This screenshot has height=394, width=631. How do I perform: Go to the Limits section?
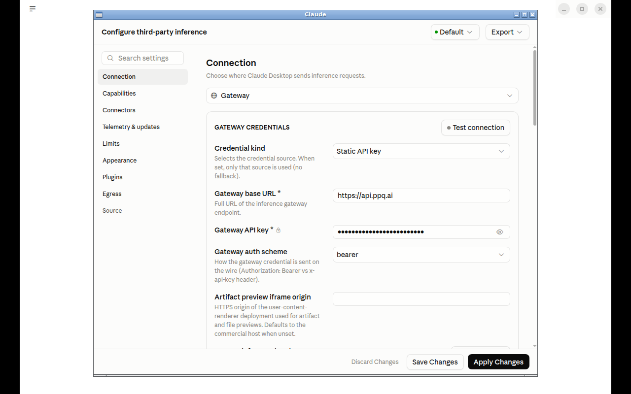tap(142, 144)
